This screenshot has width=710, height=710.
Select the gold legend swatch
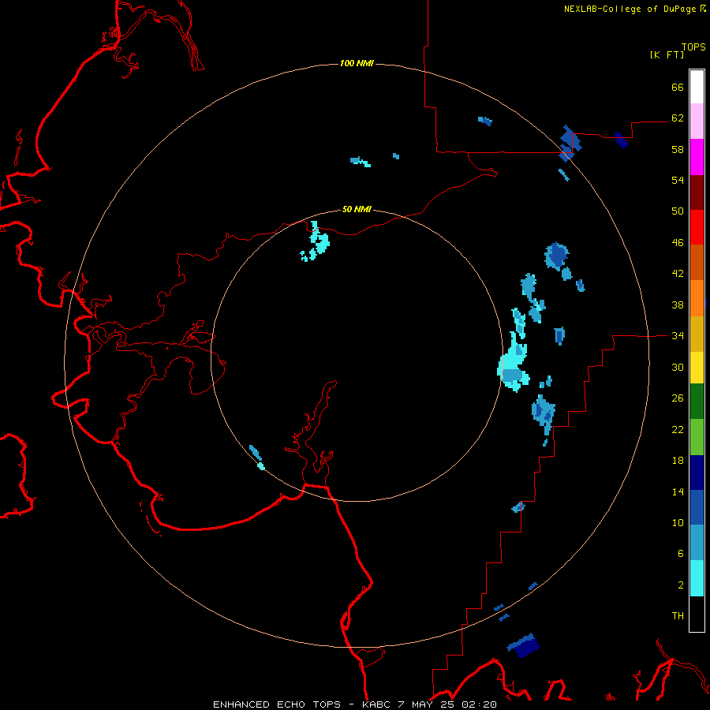pos(697,334)
